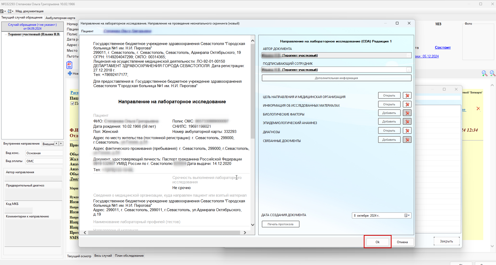Delete the Цель направления section with its red X
496x265 pixels.
click(407, 95)
